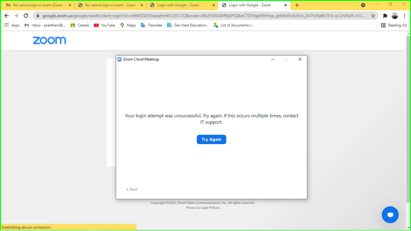This screenshot has height=231, width=411.
Task: Close the Gmail tab
Action: pos(70,5)
